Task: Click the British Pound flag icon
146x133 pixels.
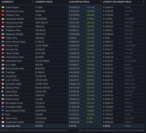Action: (x=3, y=99)
